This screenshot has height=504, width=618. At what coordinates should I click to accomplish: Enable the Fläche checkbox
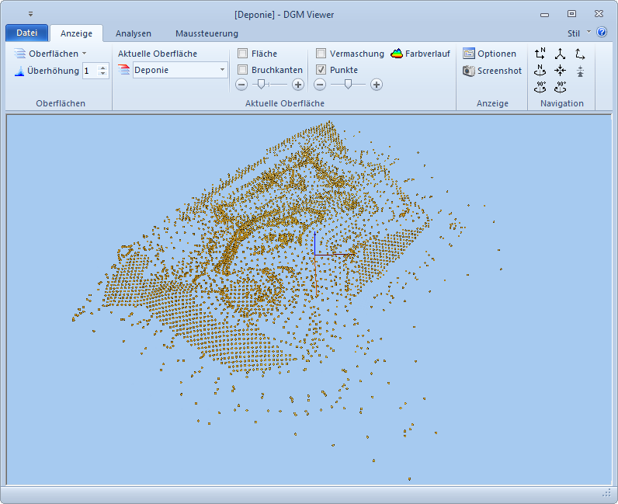click(243, 54)
